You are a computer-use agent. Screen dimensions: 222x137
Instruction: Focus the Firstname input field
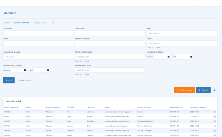click(38, 33)
